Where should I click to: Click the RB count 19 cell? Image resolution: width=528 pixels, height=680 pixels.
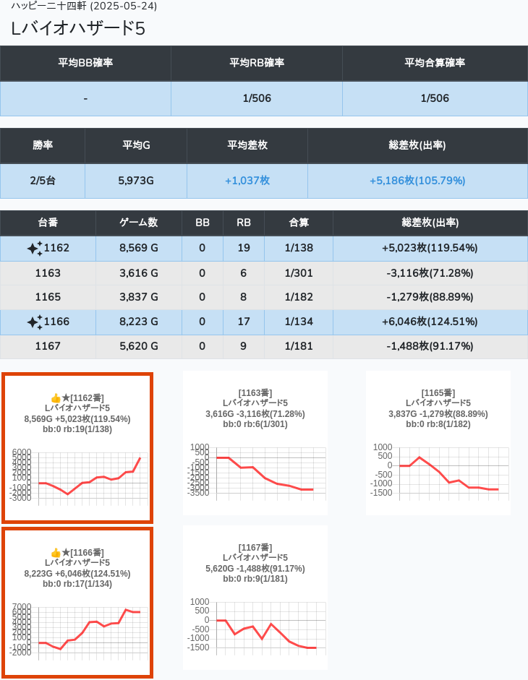pos(244,248)
